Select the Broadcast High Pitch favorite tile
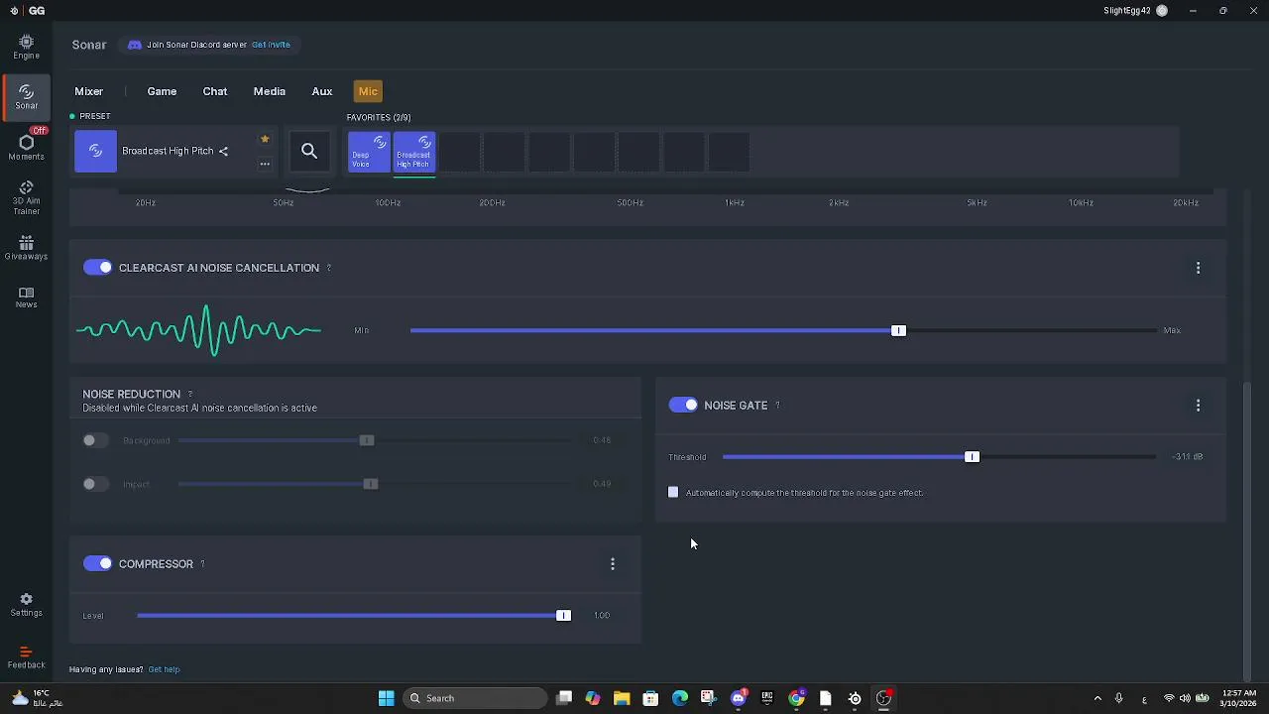The height and width of the screenshot is (714, 1269). pos(414,151)
